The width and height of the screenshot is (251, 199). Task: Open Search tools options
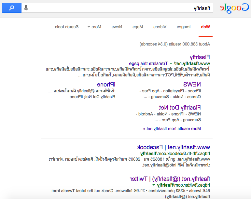[67, 27]
